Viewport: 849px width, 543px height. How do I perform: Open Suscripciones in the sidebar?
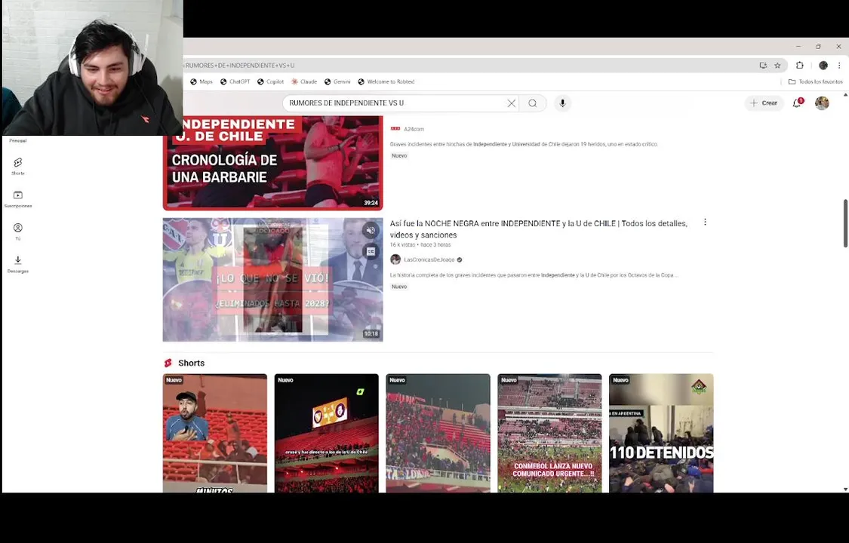(x=18, y=199)
